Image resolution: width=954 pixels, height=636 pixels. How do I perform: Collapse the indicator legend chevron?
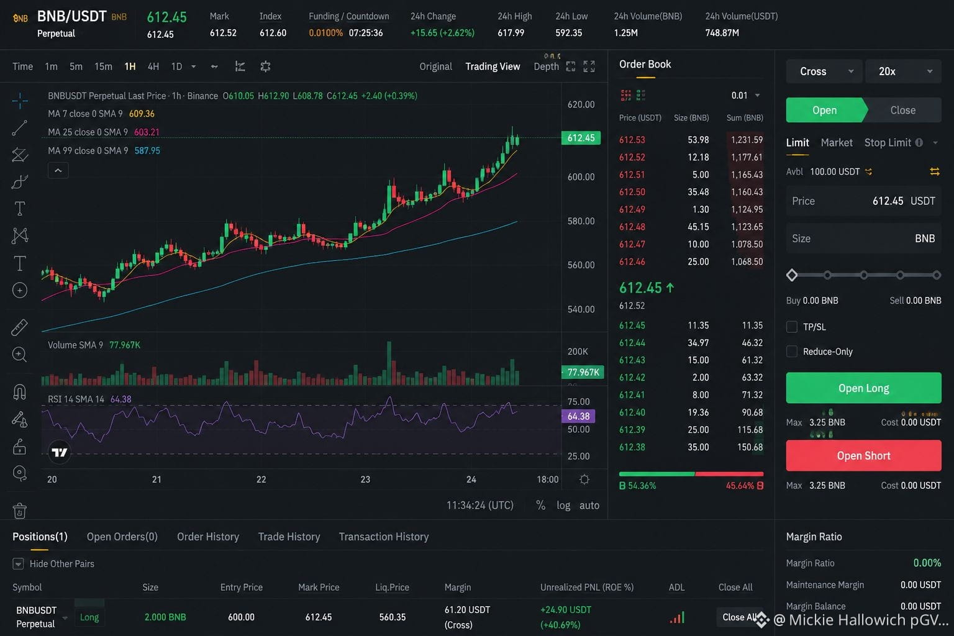pyautogui.click(x=58, y=170)
